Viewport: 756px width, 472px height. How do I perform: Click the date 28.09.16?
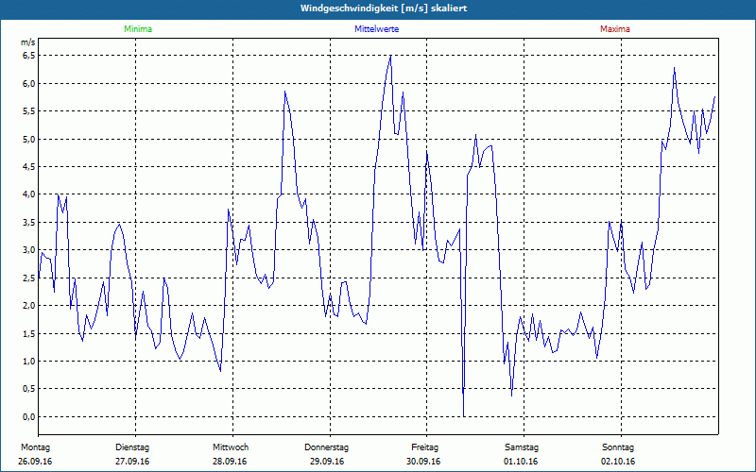(230, 462)
